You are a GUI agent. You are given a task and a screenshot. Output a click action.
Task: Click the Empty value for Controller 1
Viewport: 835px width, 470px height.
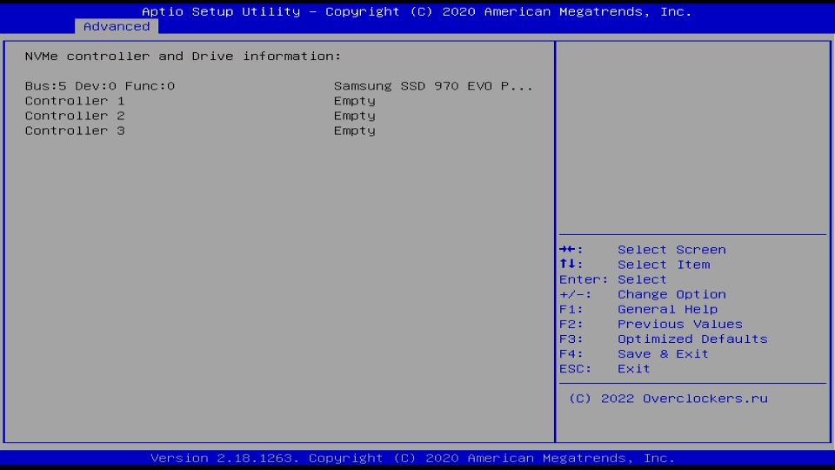(x=355, y=101)
